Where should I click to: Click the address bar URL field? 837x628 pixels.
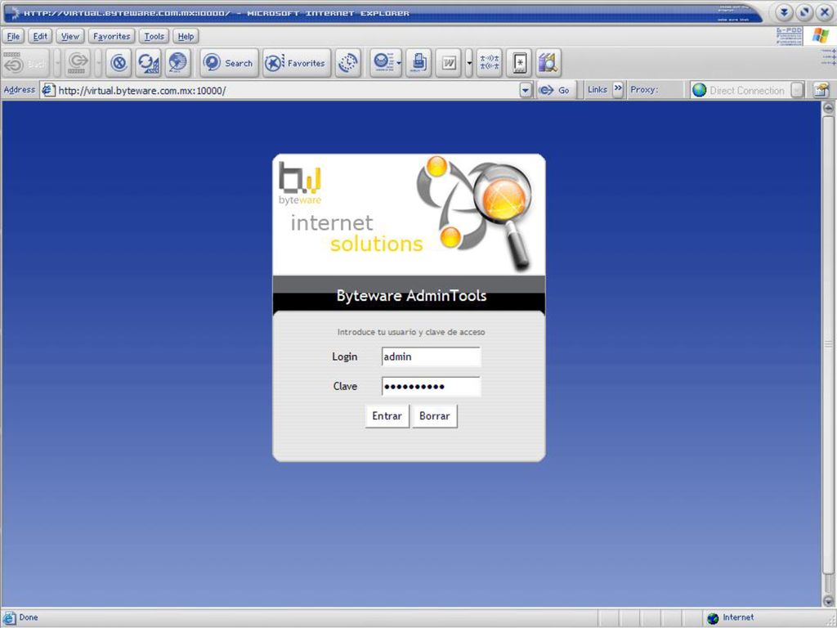(287, 90)
